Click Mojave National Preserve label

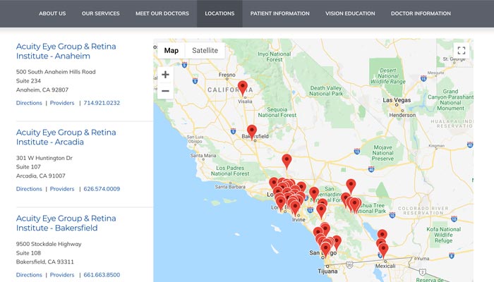(382, 153)
